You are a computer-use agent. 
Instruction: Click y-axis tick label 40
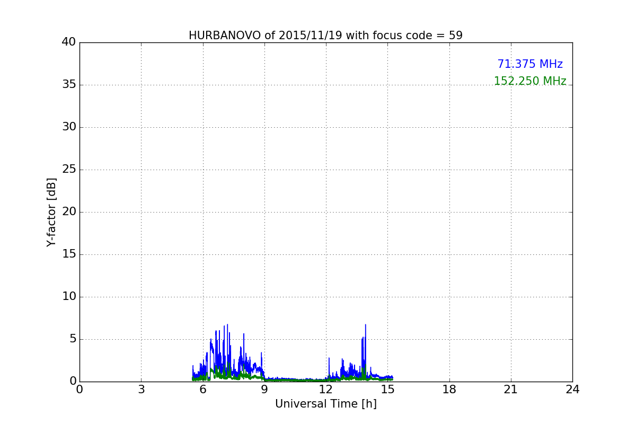tap(69, 42)
